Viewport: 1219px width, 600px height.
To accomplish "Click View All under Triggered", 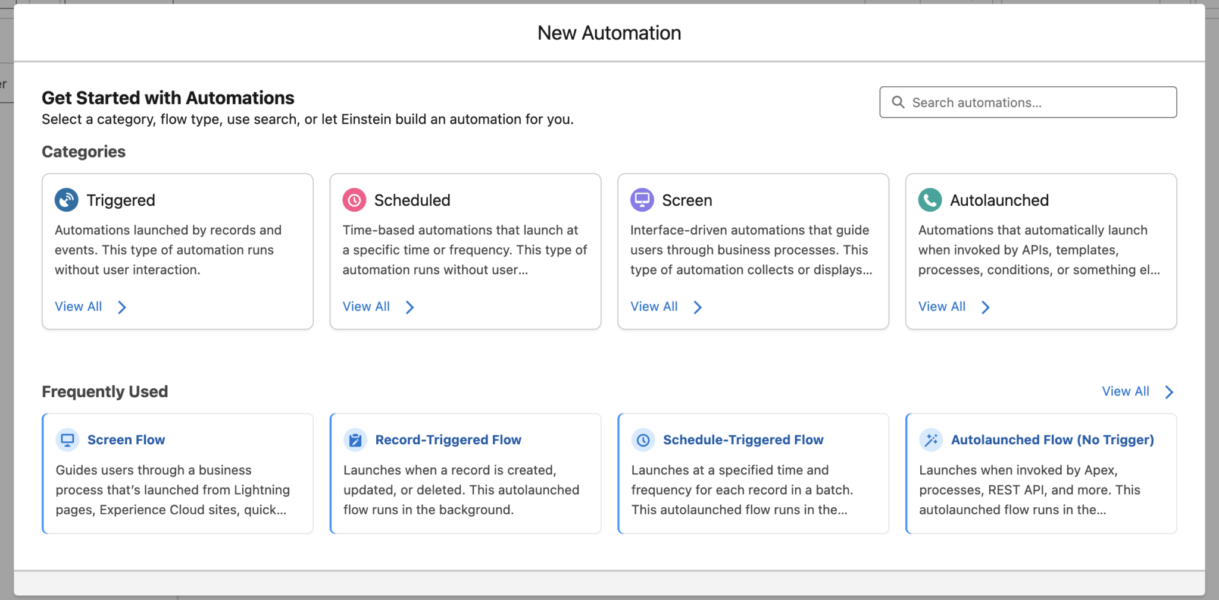I will pos(79,307).
